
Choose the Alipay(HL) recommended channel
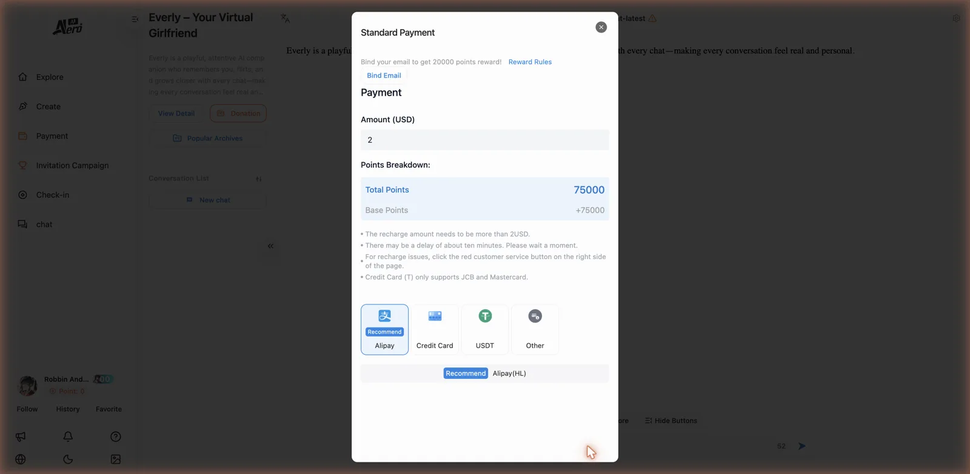click(485, 374)
